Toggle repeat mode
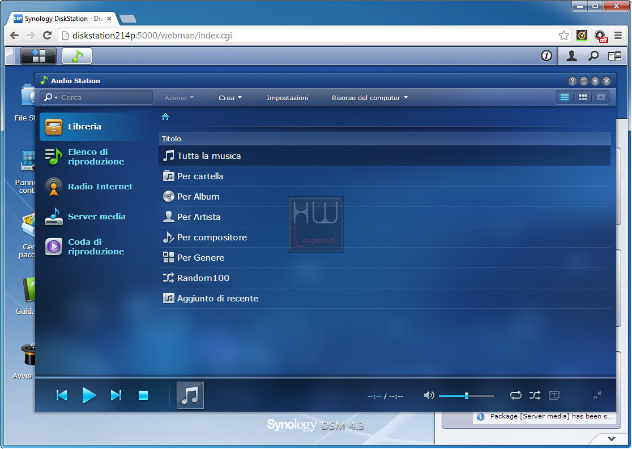632x449 pixels. (515, 395)
